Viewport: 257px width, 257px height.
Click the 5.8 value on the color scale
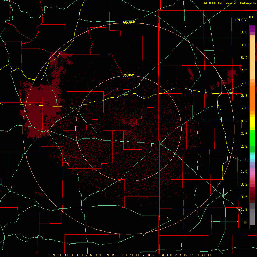click(244, 96)
